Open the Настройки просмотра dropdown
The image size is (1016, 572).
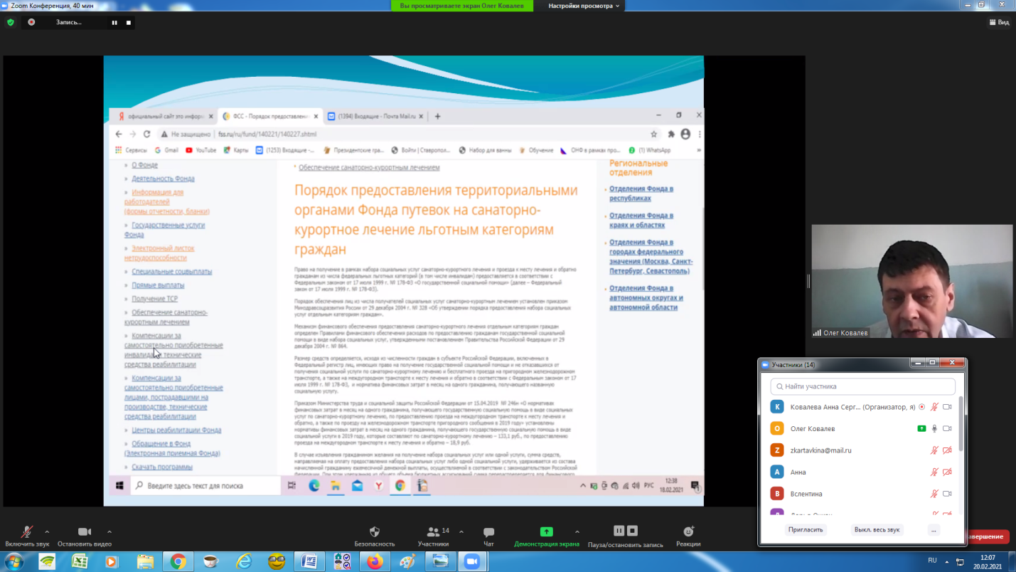click(x=584, y=6)
